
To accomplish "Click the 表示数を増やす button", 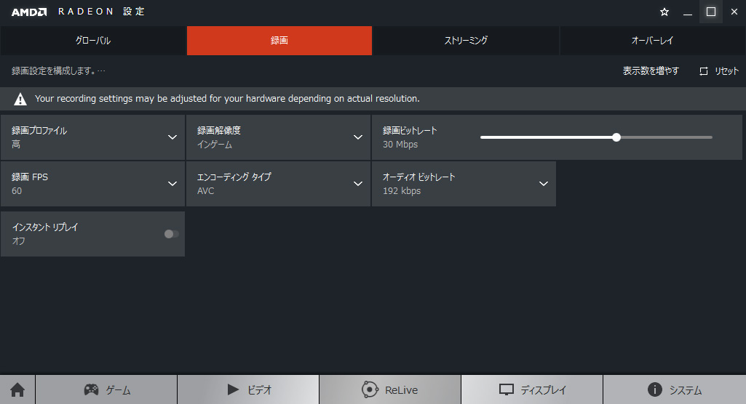I will pos(651,71).
